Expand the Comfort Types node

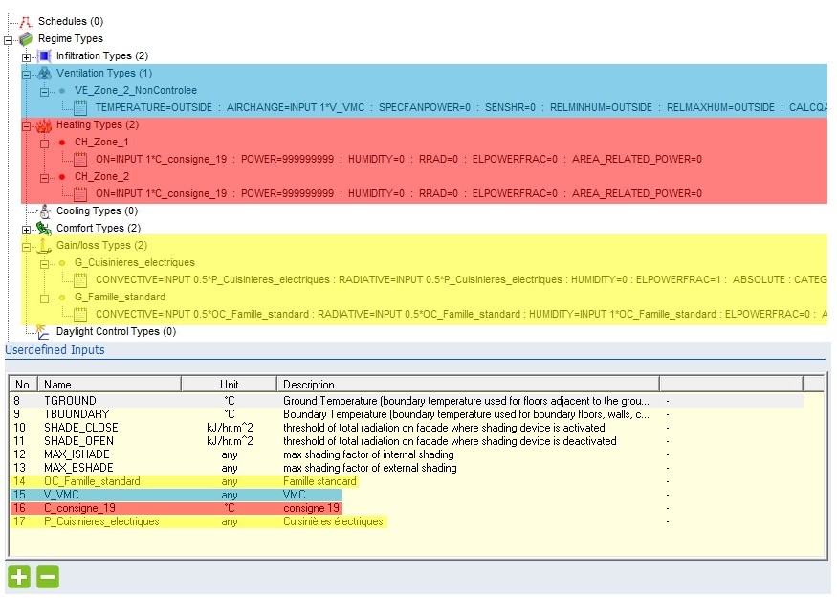click(x=26, y=229)
